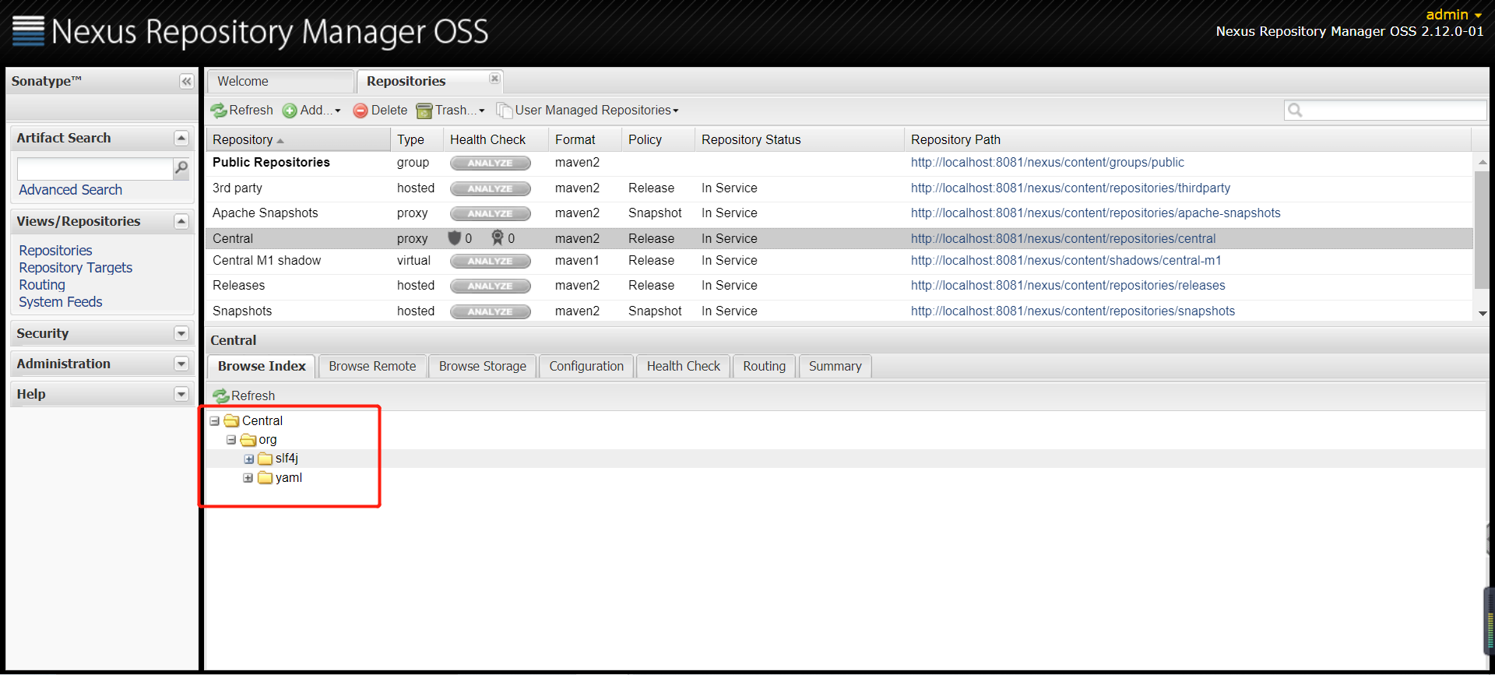Click Refresh icon in Browse Index panel
The width and height of the screenshot is (1495, 675).
221,396
